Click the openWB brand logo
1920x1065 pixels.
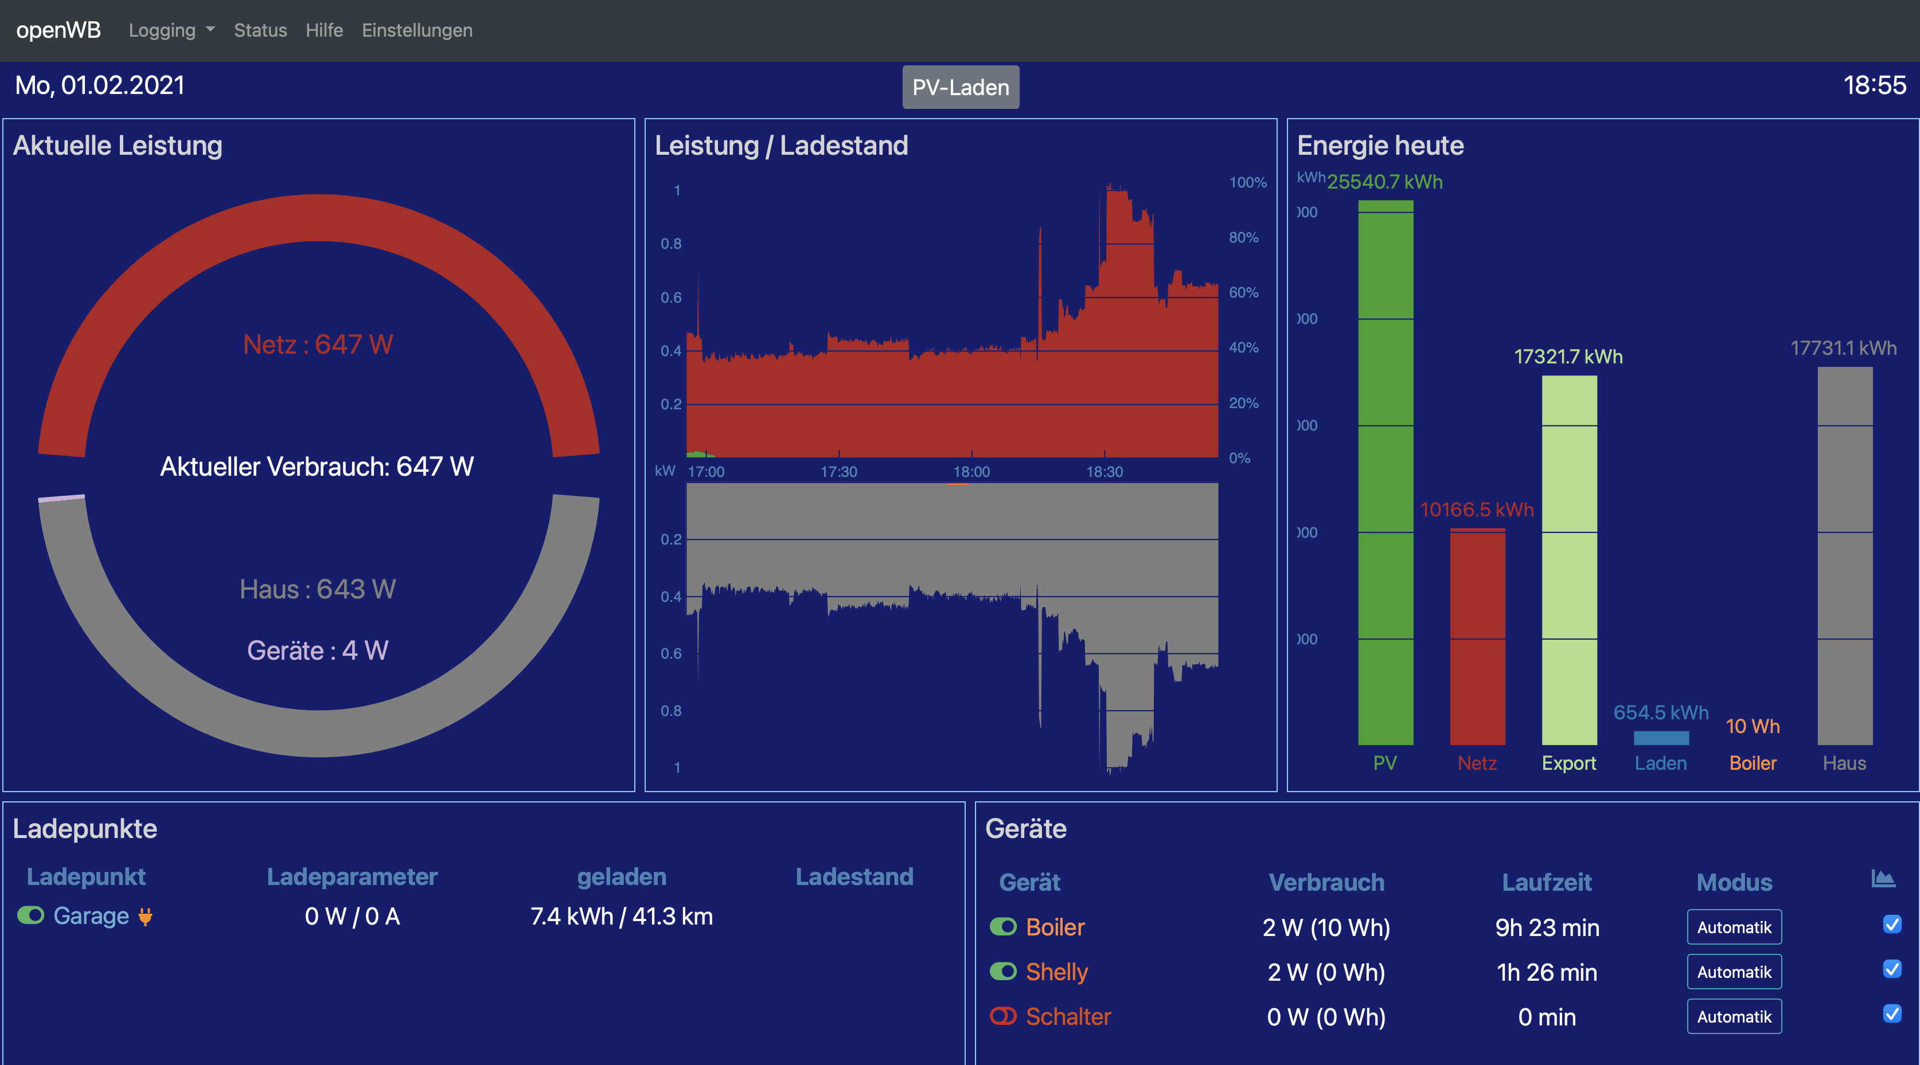pos(58,30)
